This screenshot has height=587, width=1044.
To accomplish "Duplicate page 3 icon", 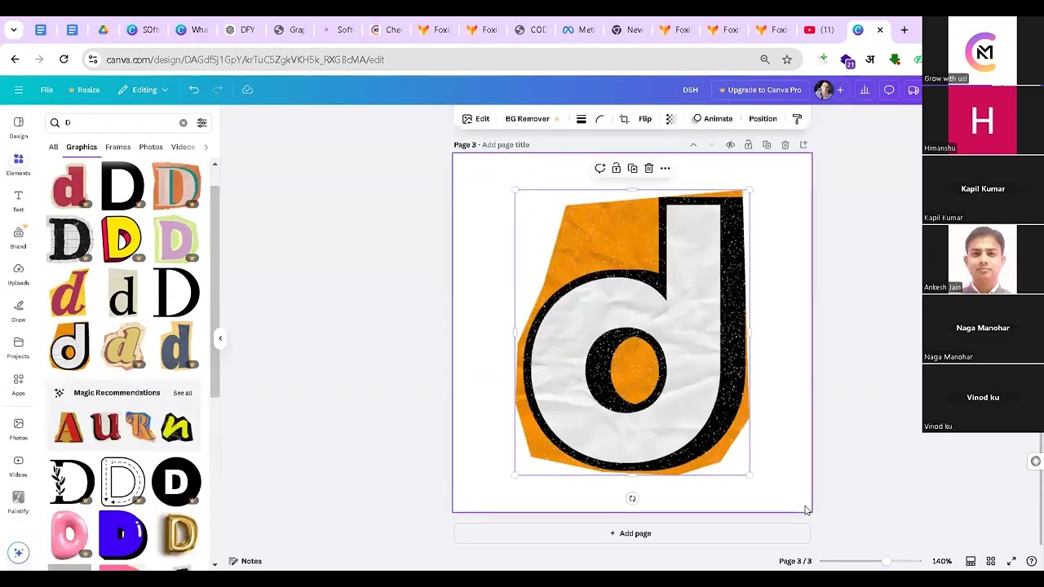I will click(x=767, y=145).
